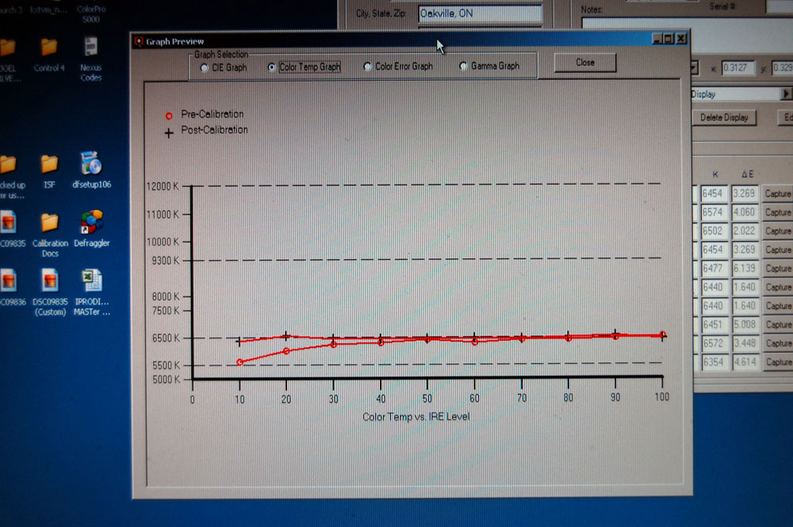Screen dimensions: 793x527
Task: Select the CIE Graph radio button
Action: click(x=205, y=67)
